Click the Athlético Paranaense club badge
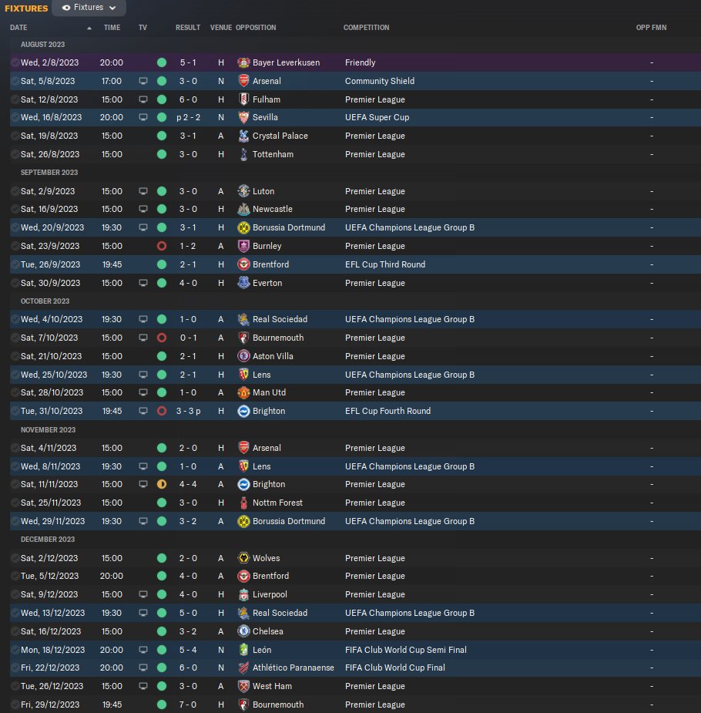 (243, 668)
